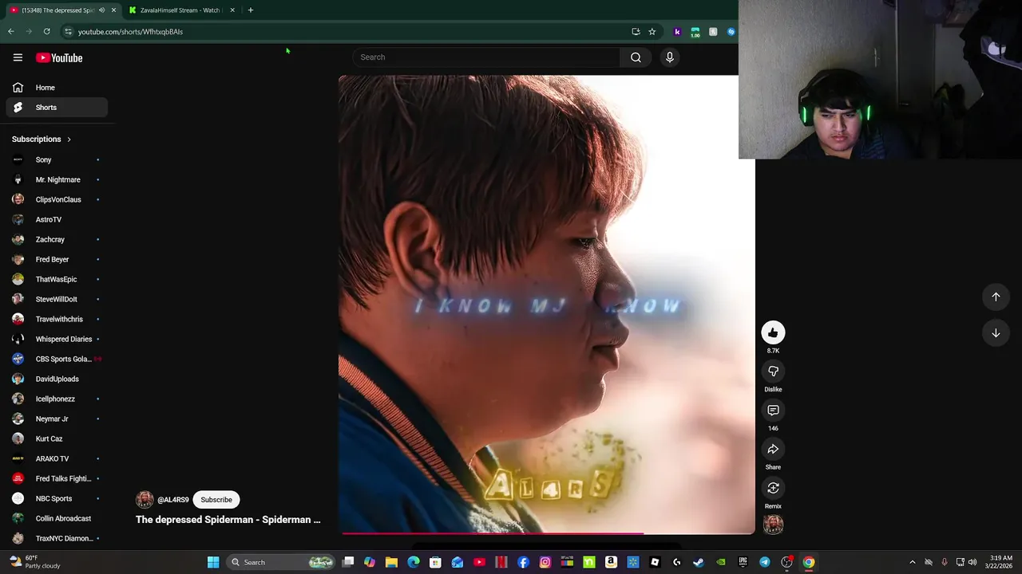Open the Sony subscription

(x=57, y=159)
